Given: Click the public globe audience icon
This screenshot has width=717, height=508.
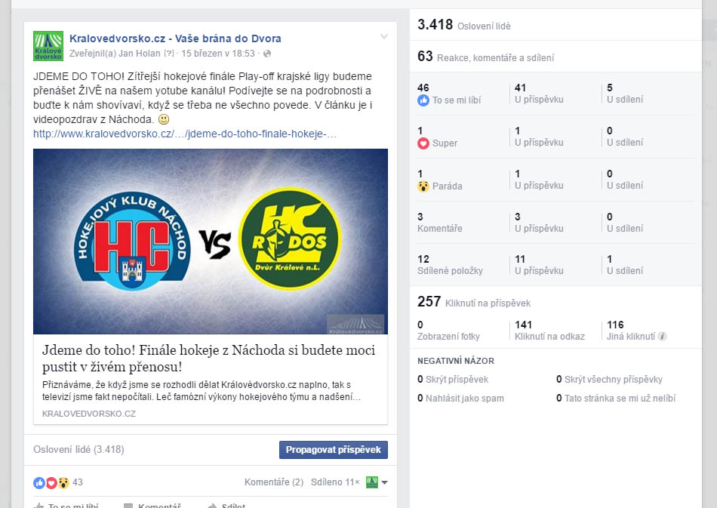Looking at the screenshot, I should click(x=267, y=54).
